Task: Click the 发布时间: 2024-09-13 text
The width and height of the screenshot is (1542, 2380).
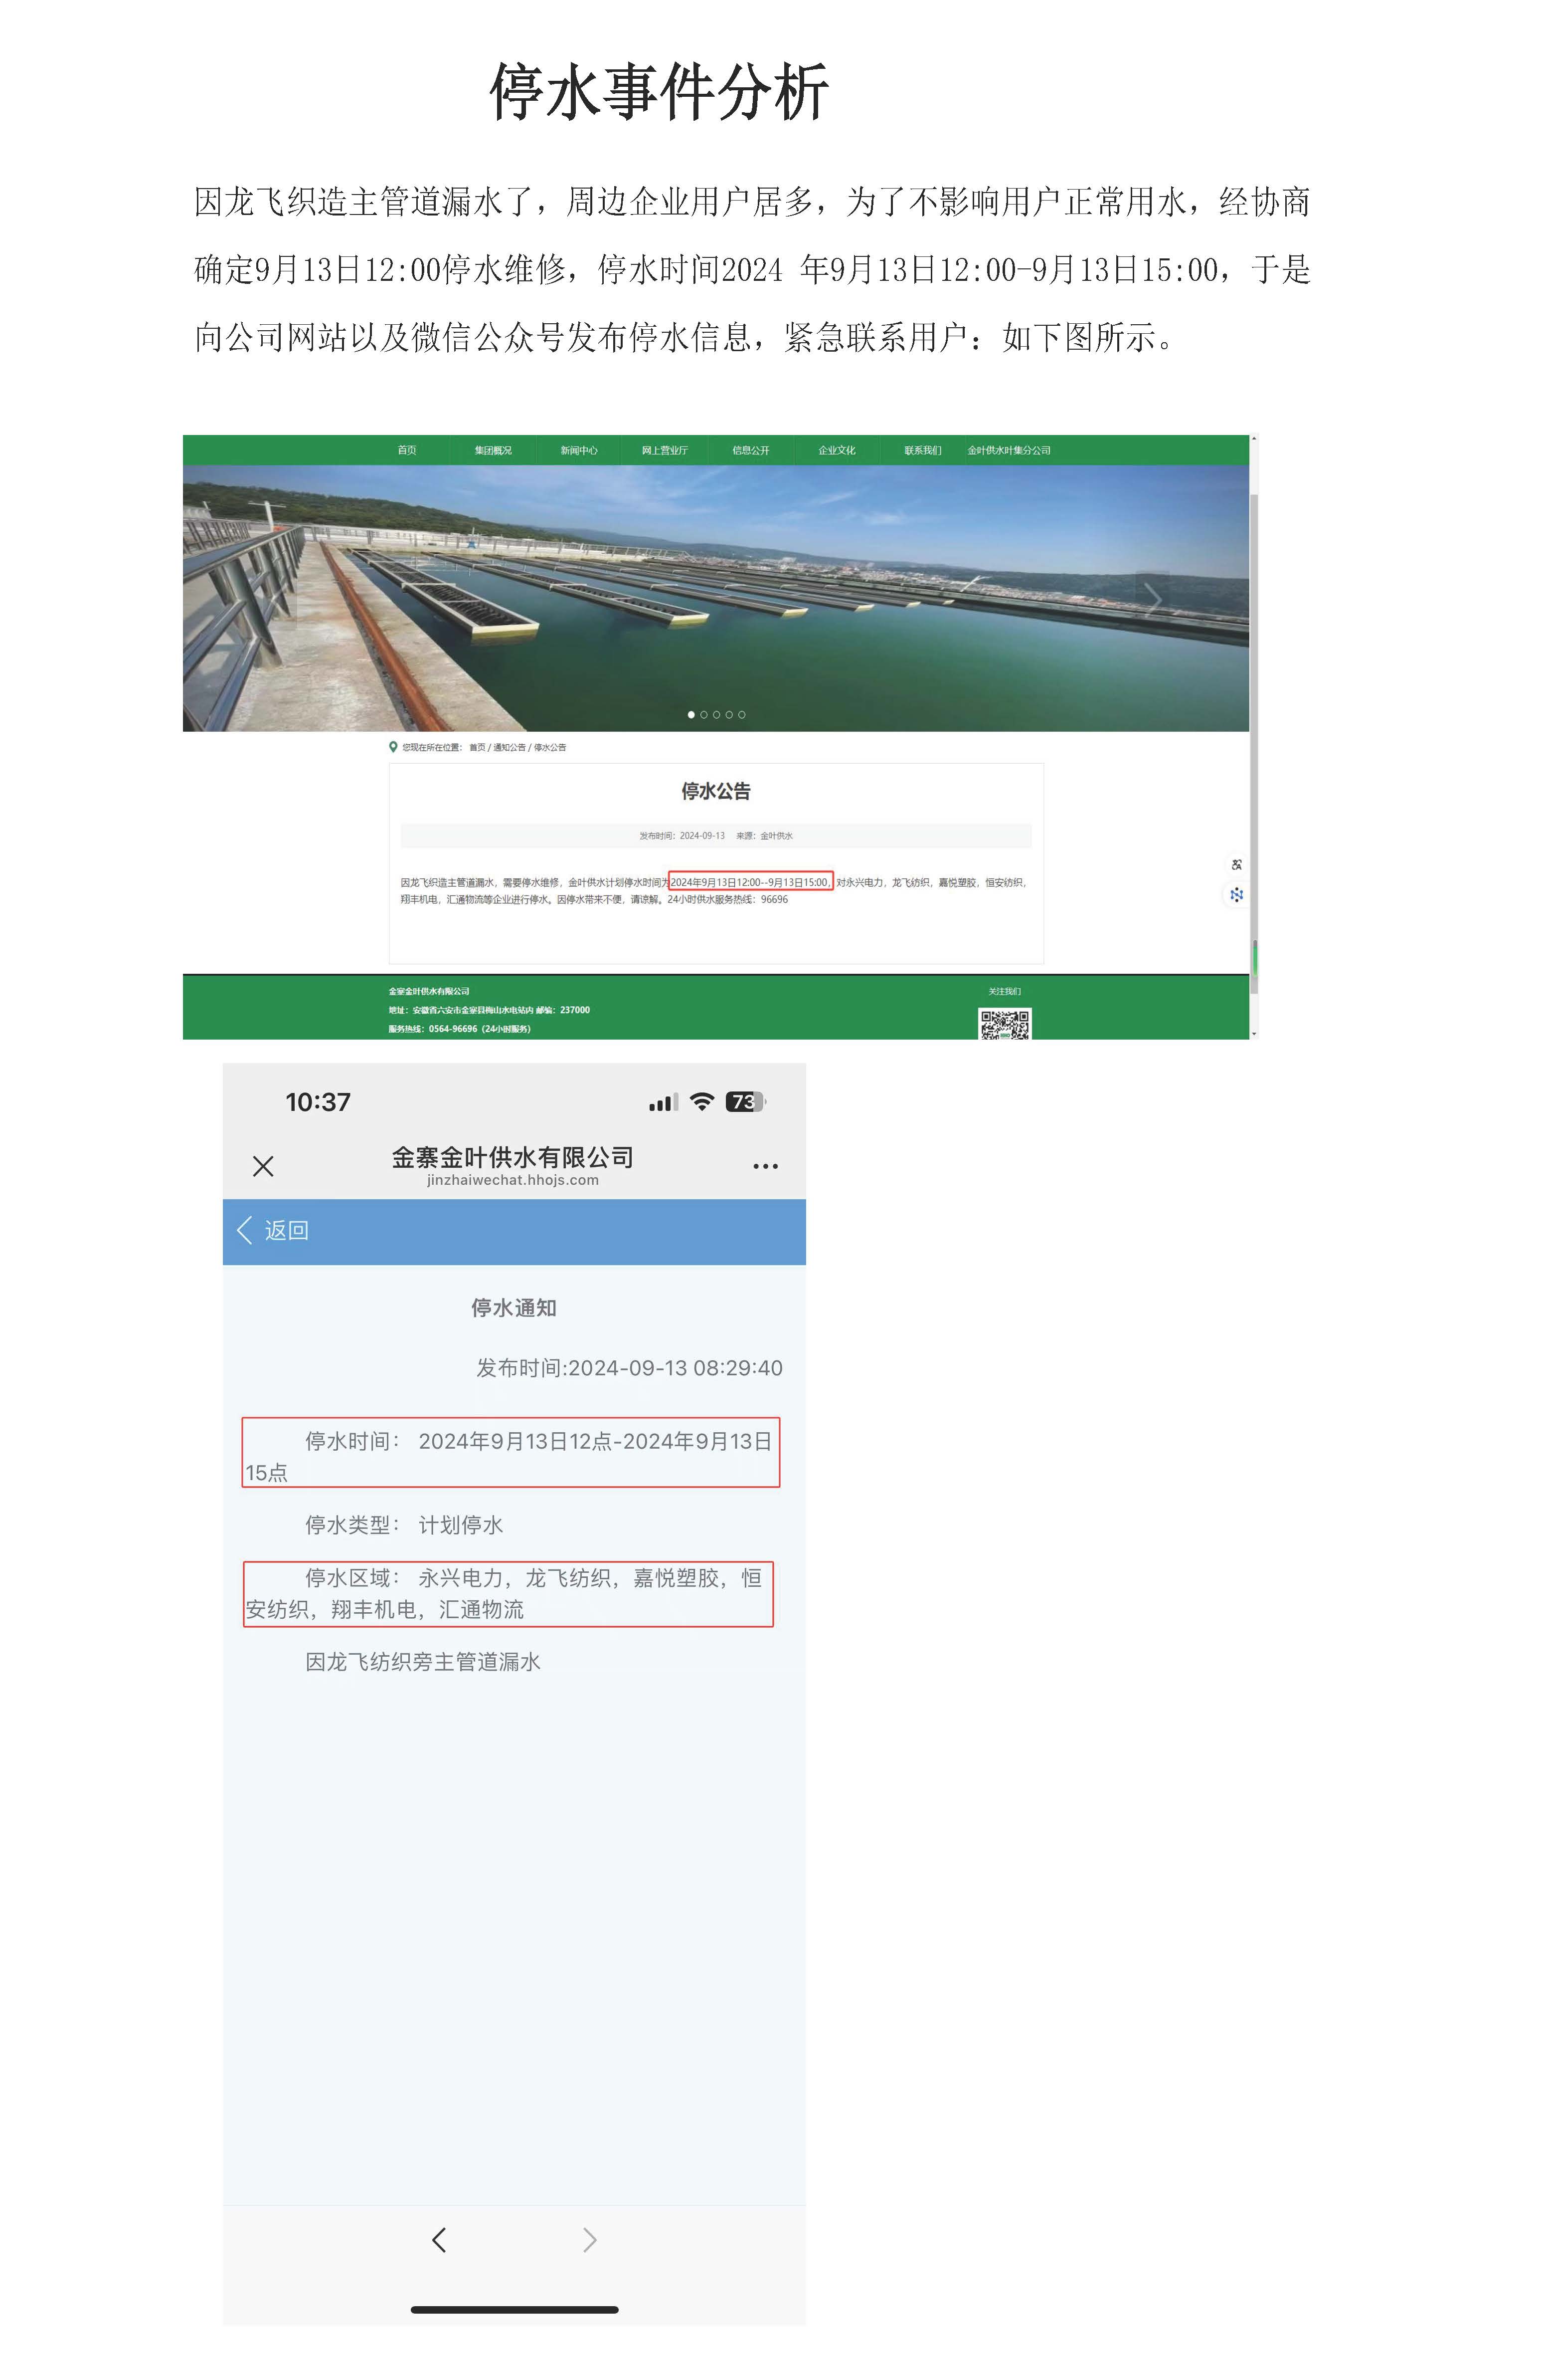Action: [x=682, y=835]
